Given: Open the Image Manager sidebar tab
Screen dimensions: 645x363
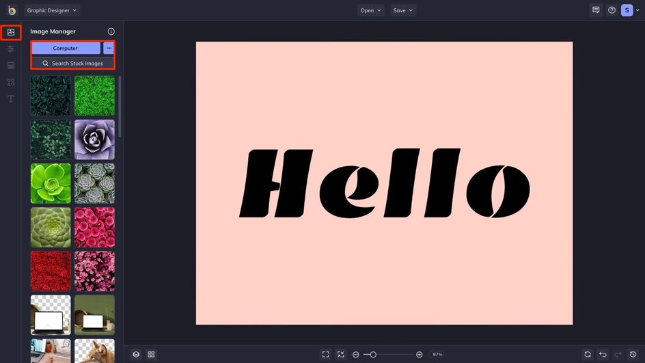Looking at the screenshot, I should (11, 32).
